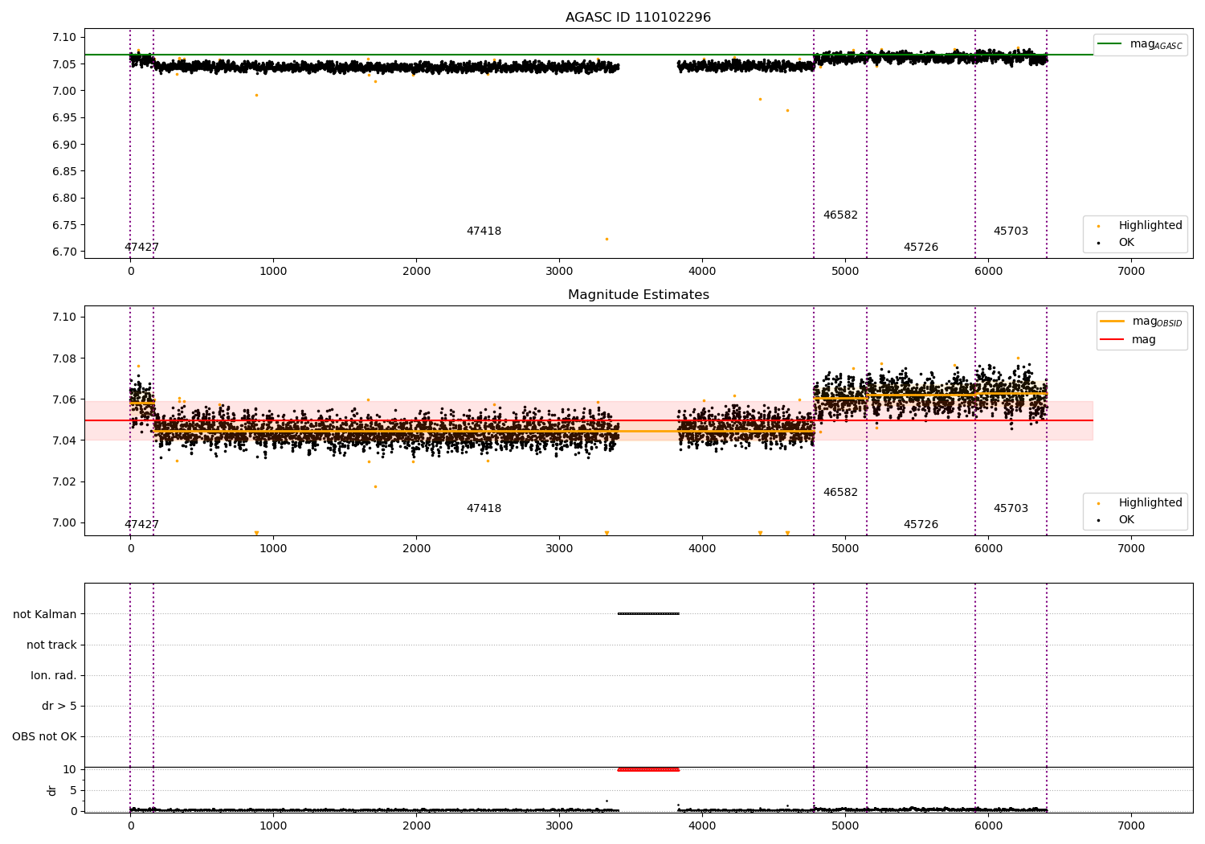
Task: Click the black not Kalman flag segment
Action: (648, 614)
